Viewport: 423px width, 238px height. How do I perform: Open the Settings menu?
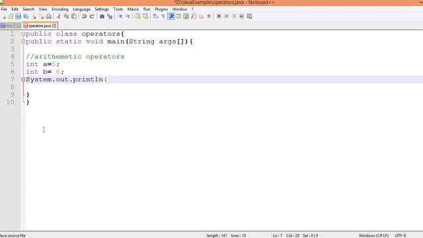(x=101, y=9)
